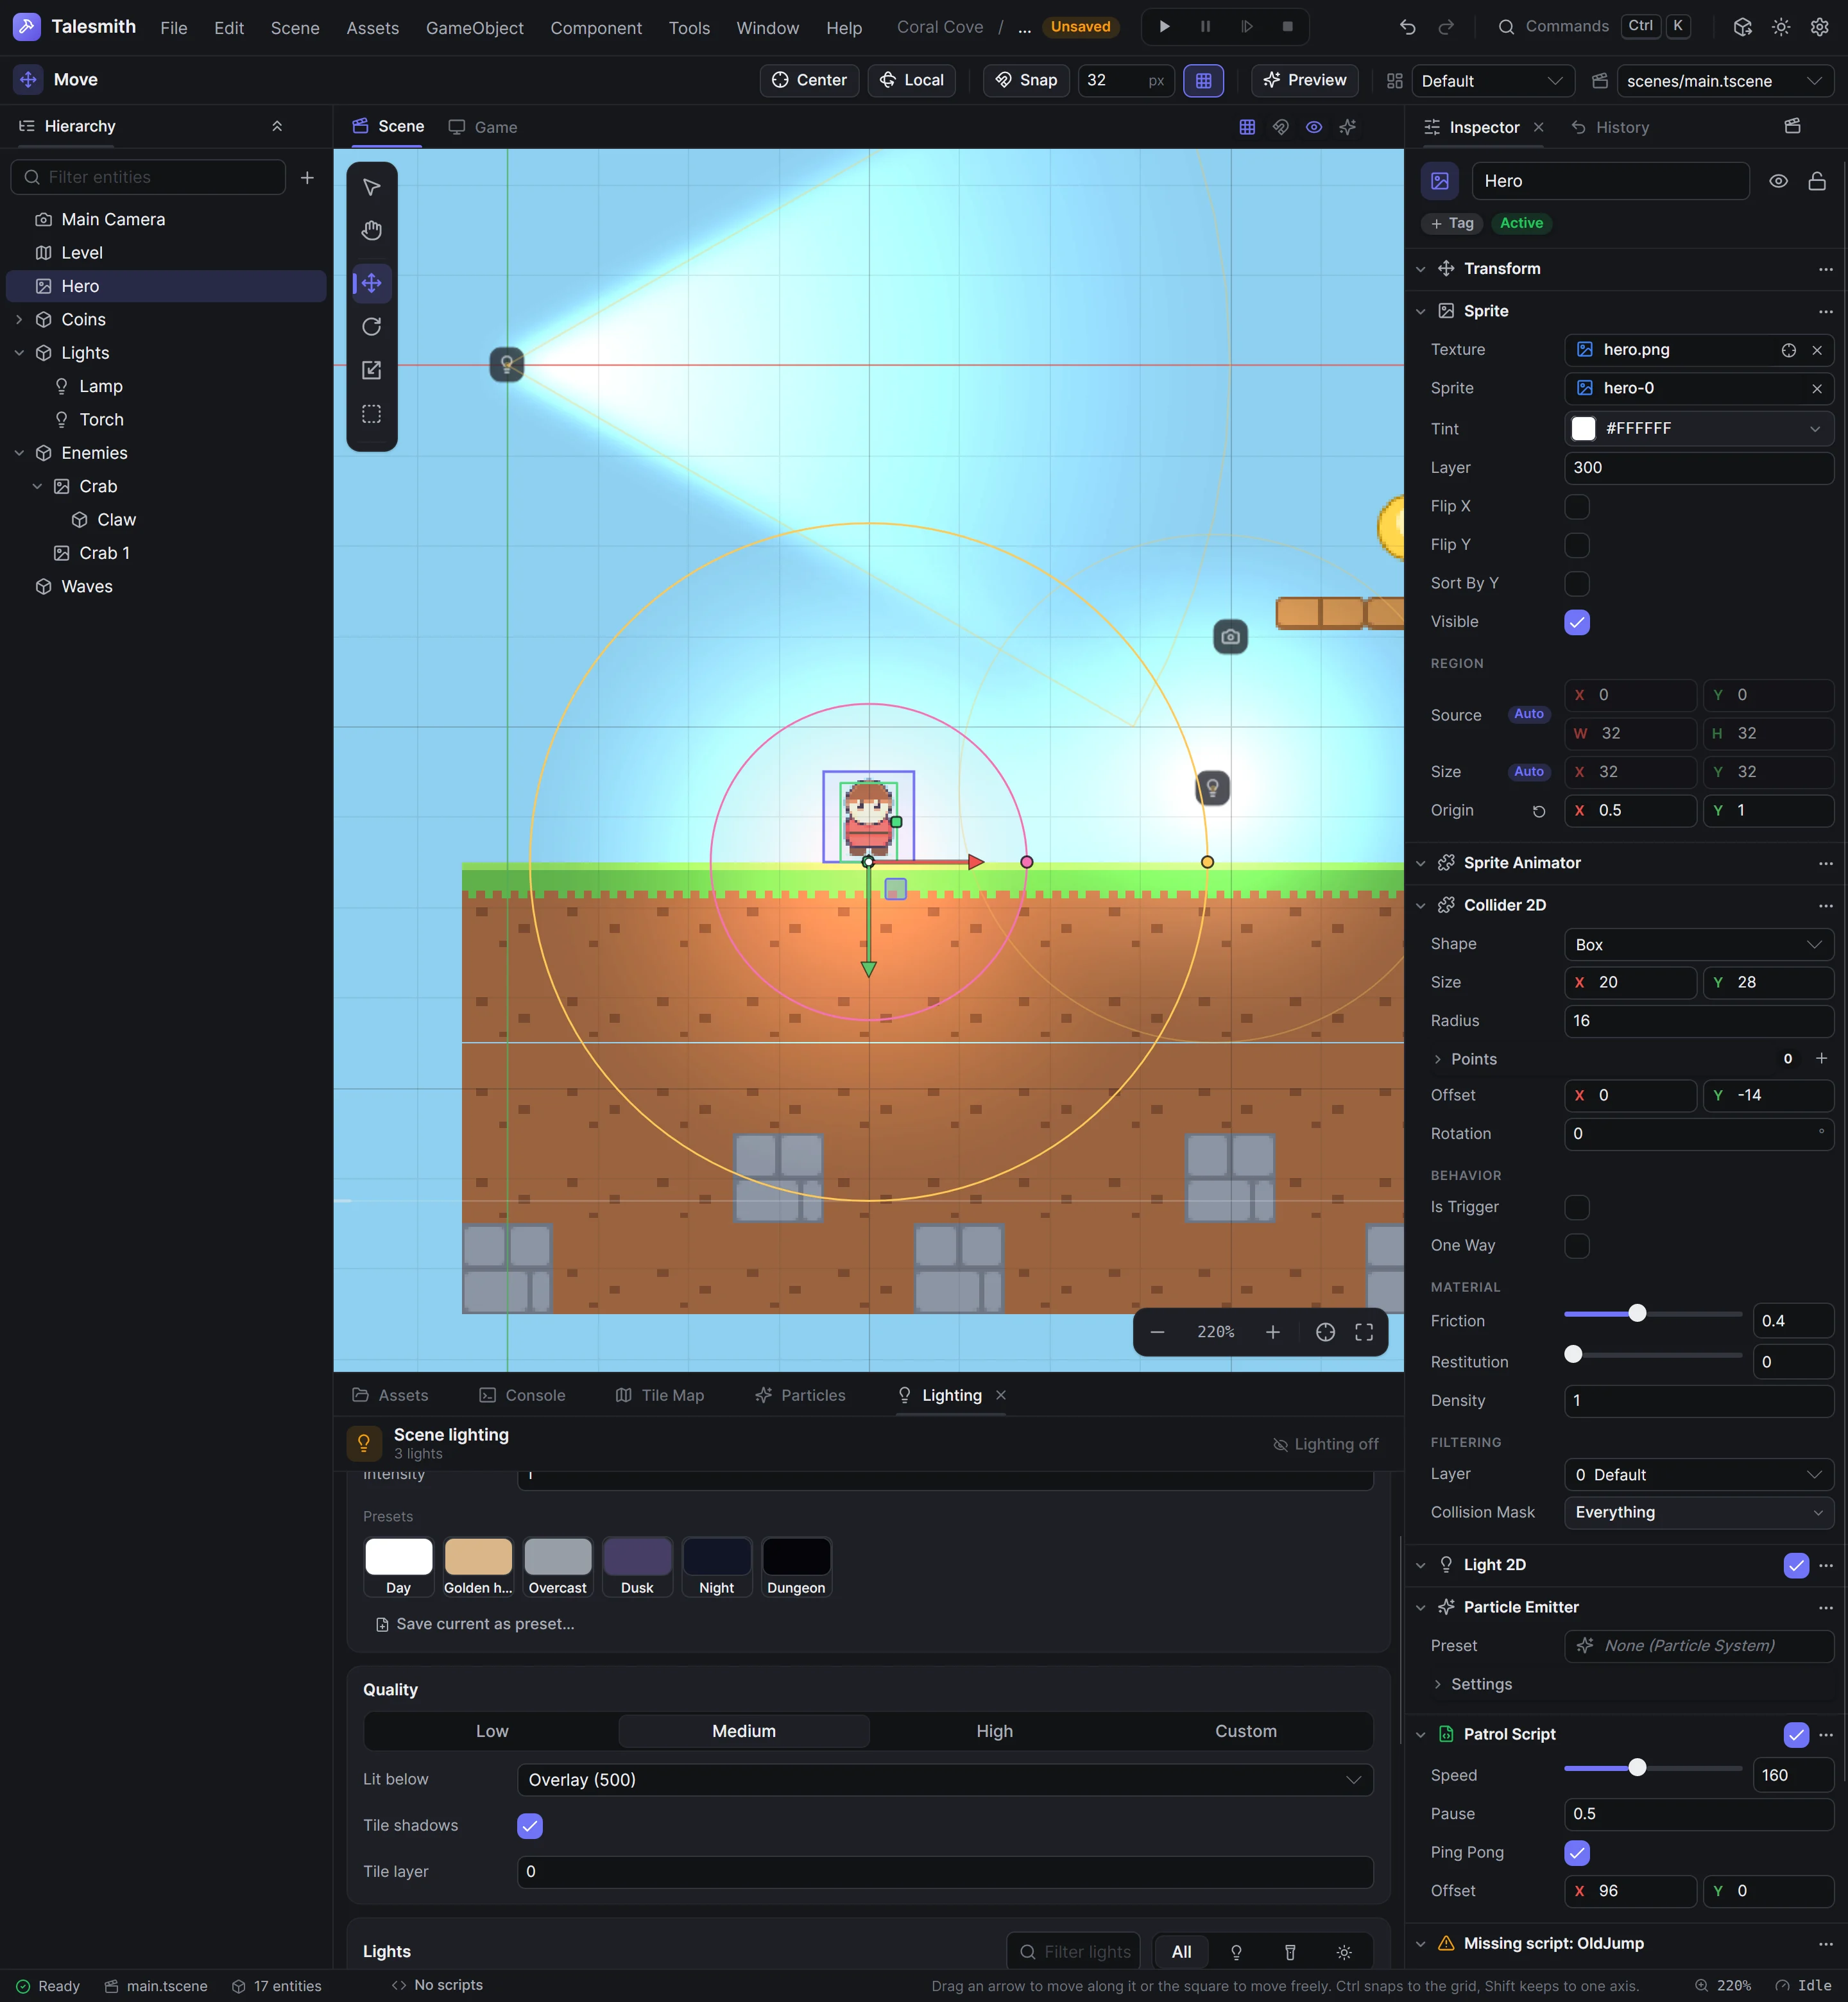Click the Undo arrow icon
Image resolution: width=1848 pixels, height=2002 pixels.
click(x=1407, y=27)
